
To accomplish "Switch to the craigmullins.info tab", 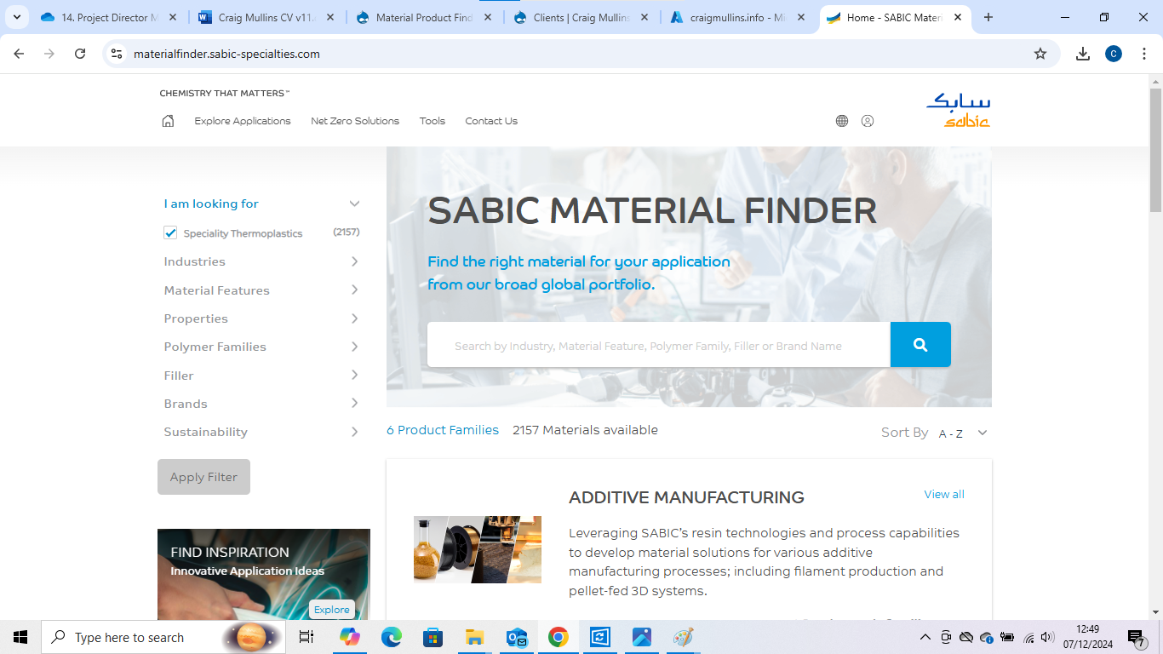I will tap(739, 17).
